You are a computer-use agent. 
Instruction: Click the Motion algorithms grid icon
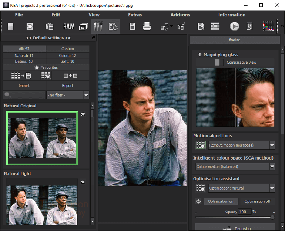(x=201, y=145)
